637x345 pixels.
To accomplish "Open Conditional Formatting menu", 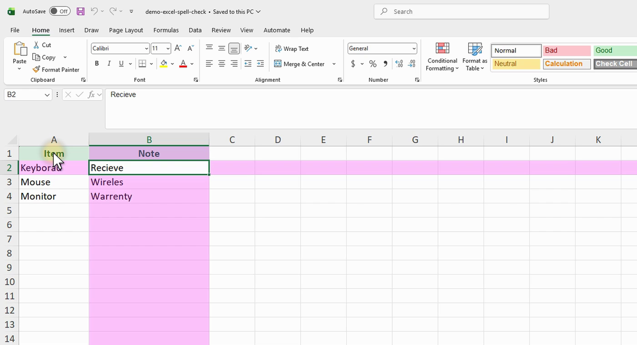I will [x=442, y=57].
